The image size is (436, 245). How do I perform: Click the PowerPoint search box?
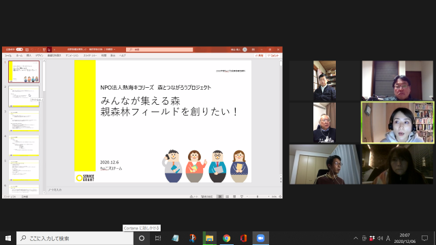coord(159,50)
